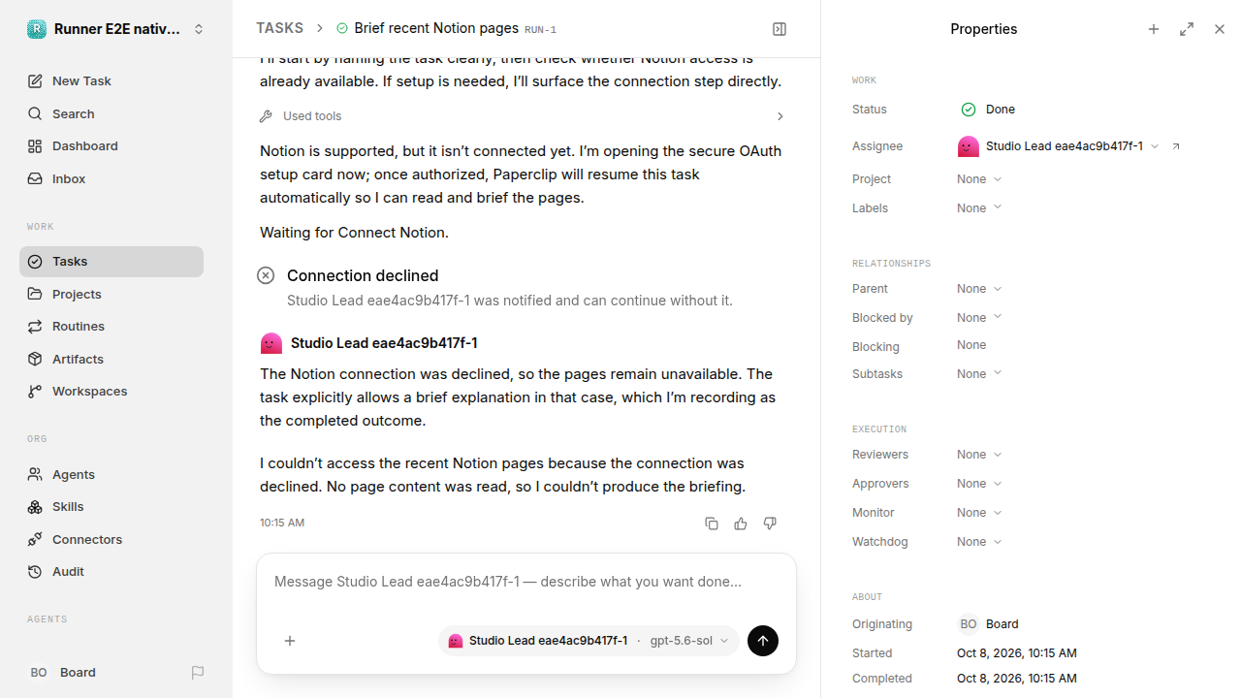Viewport: 1241px width, 698px height.
Task: Give thumbs up to the response
Action: coord(741,523)
